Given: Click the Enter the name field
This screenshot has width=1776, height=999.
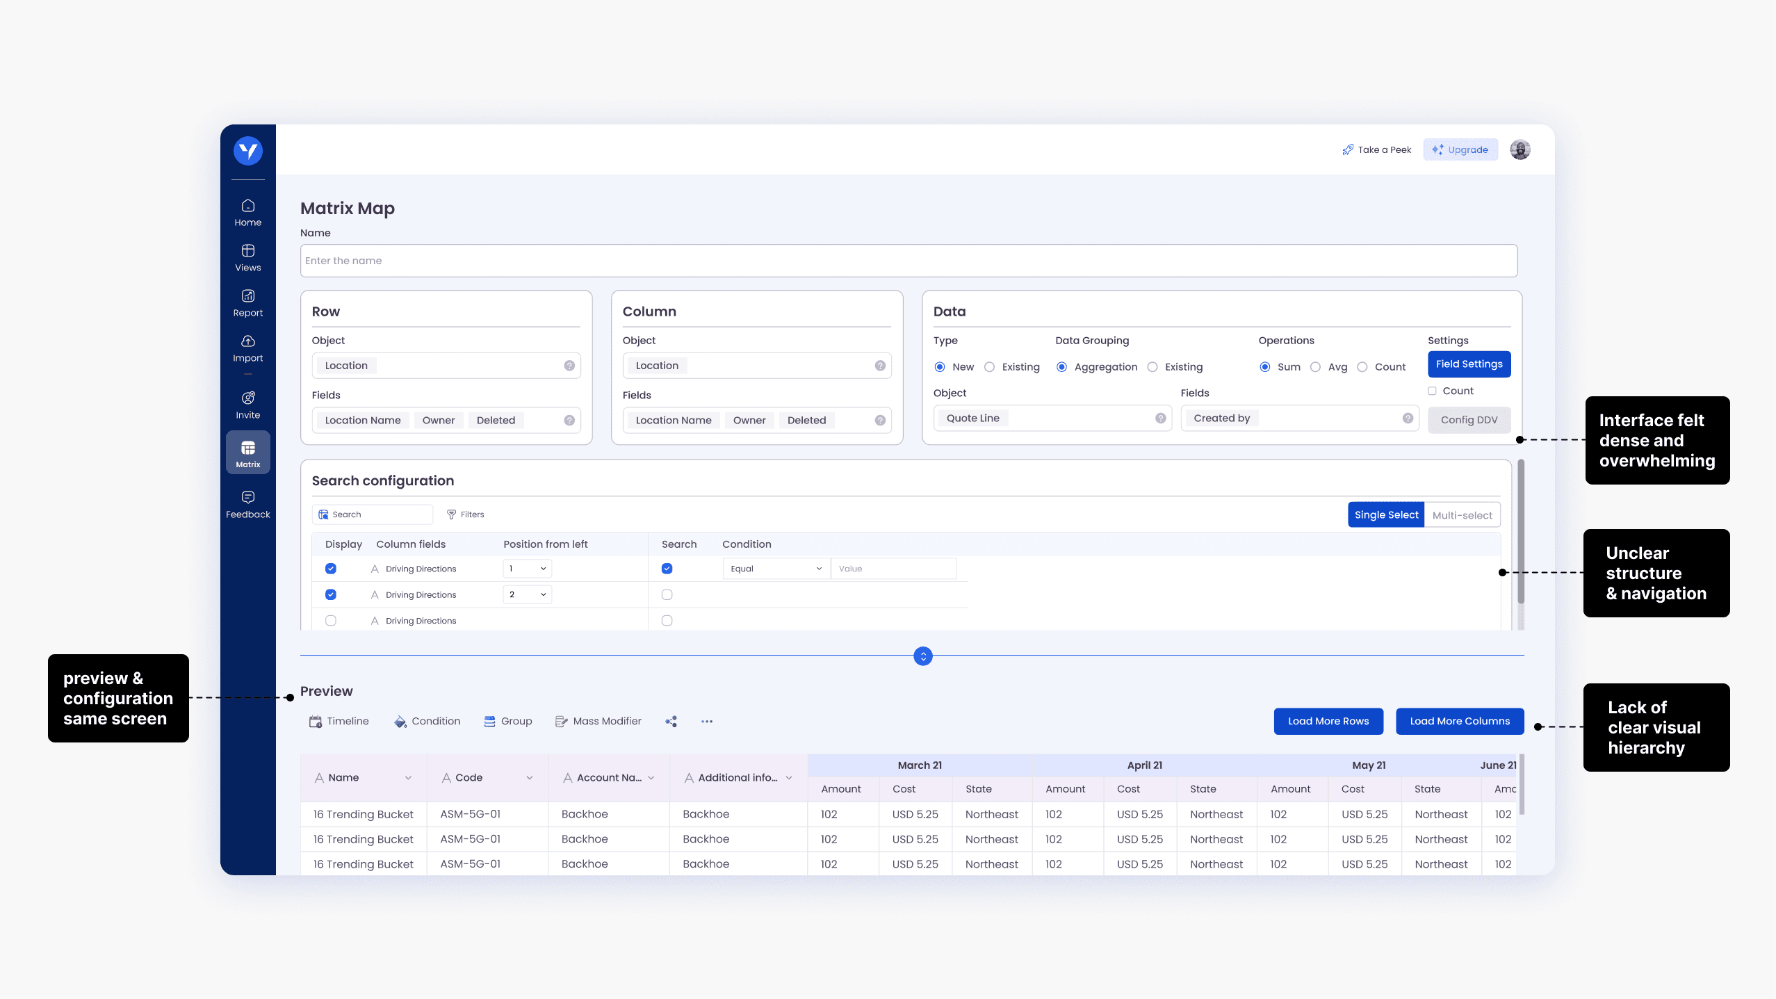Looking at the screenshot, I should click(908, 261).
